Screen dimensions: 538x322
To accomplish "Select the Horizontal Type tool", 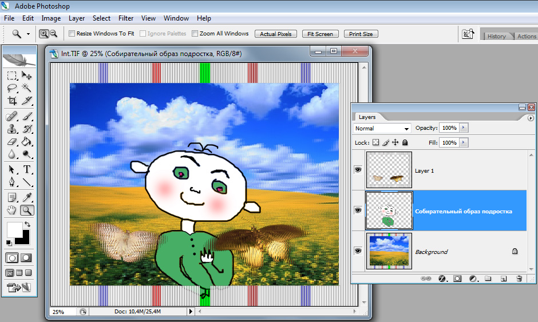I will tap(26, 169).
